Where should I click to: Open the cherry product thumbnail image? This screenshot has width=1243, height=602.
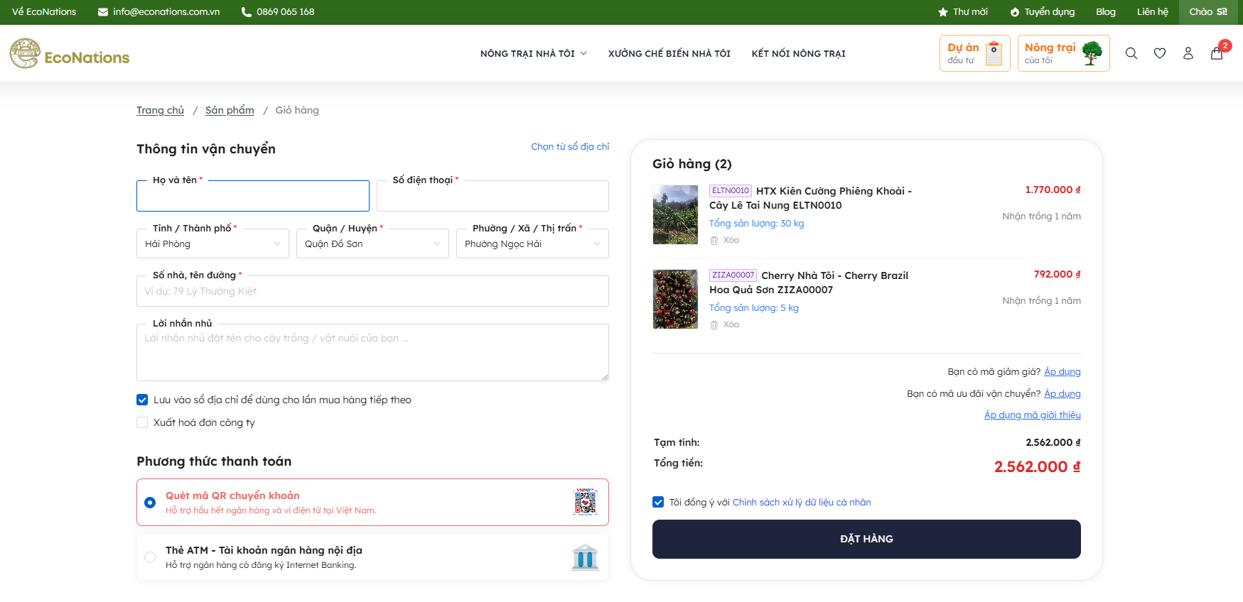pyautogui.click(x=675, y=299)
